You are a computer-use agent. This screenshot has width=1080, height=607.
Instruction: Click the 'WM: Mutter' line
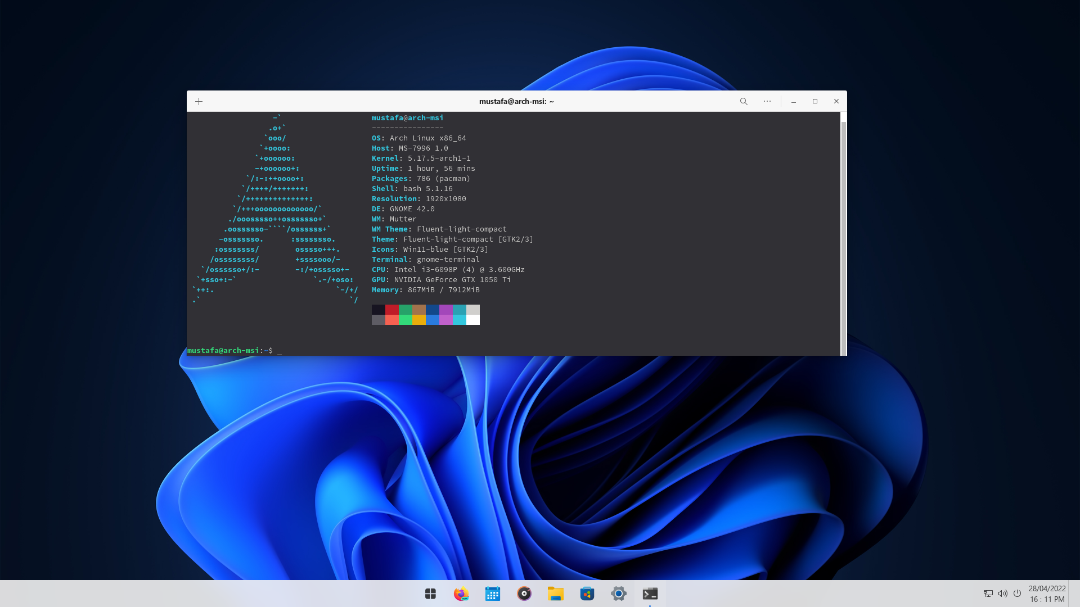point(394,219)
